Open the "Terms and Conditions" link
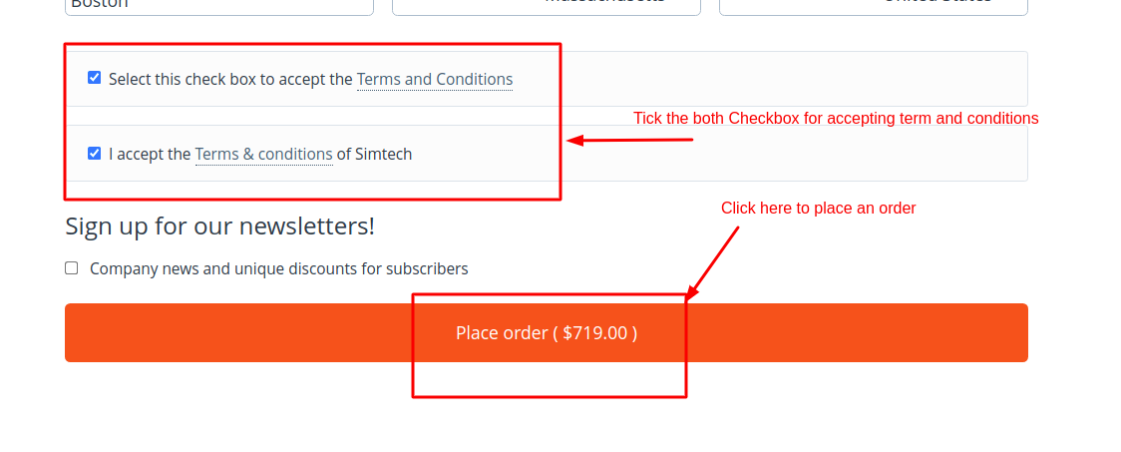The width and height of the screenshot is (1121, 452). pyautogui.click(x=435, y=79)
